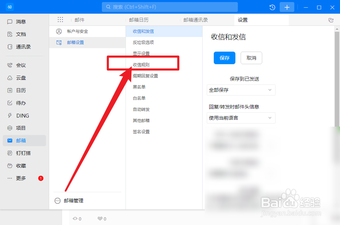Open the history icon near the search bar
The height and width of the screenshot is (225, 340).
click(x=272, y=7)
